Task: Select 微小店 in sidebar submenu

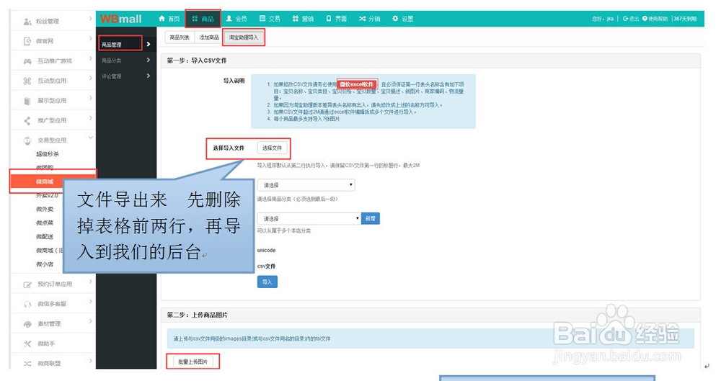Action: pos(45,264)
